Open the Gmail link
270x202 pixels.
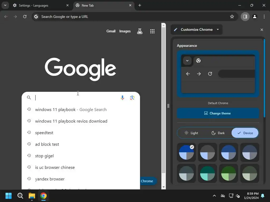[111, 31]
